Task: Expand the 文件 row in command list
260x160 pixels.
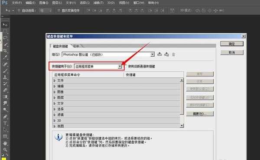Action: coord(55,80)
